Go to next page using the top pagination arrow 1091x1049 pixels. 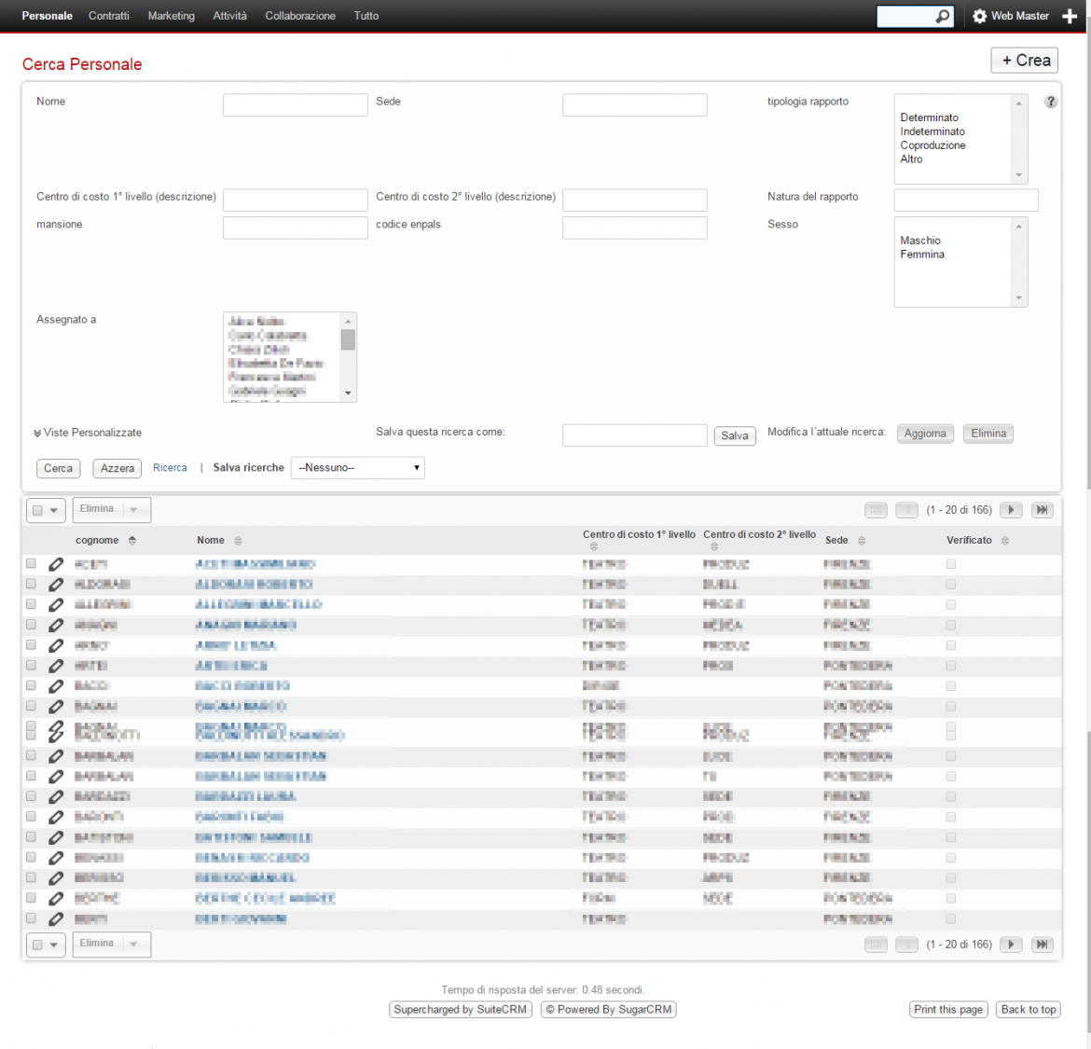pos(1011,510)
